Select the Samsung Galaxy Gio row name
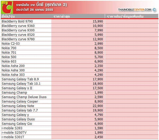The image size is (159, 140). coord(17,124)
